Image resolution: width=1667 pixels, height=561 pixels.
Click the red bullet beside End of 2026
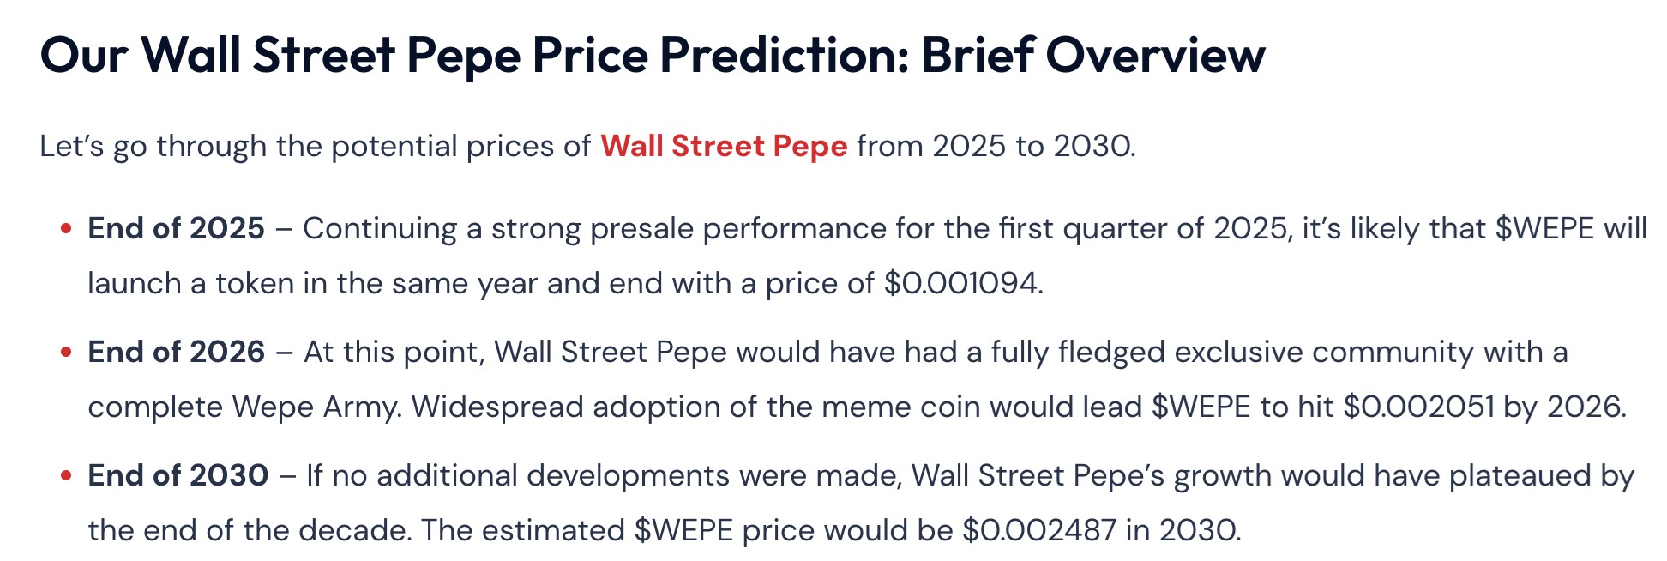66,353
